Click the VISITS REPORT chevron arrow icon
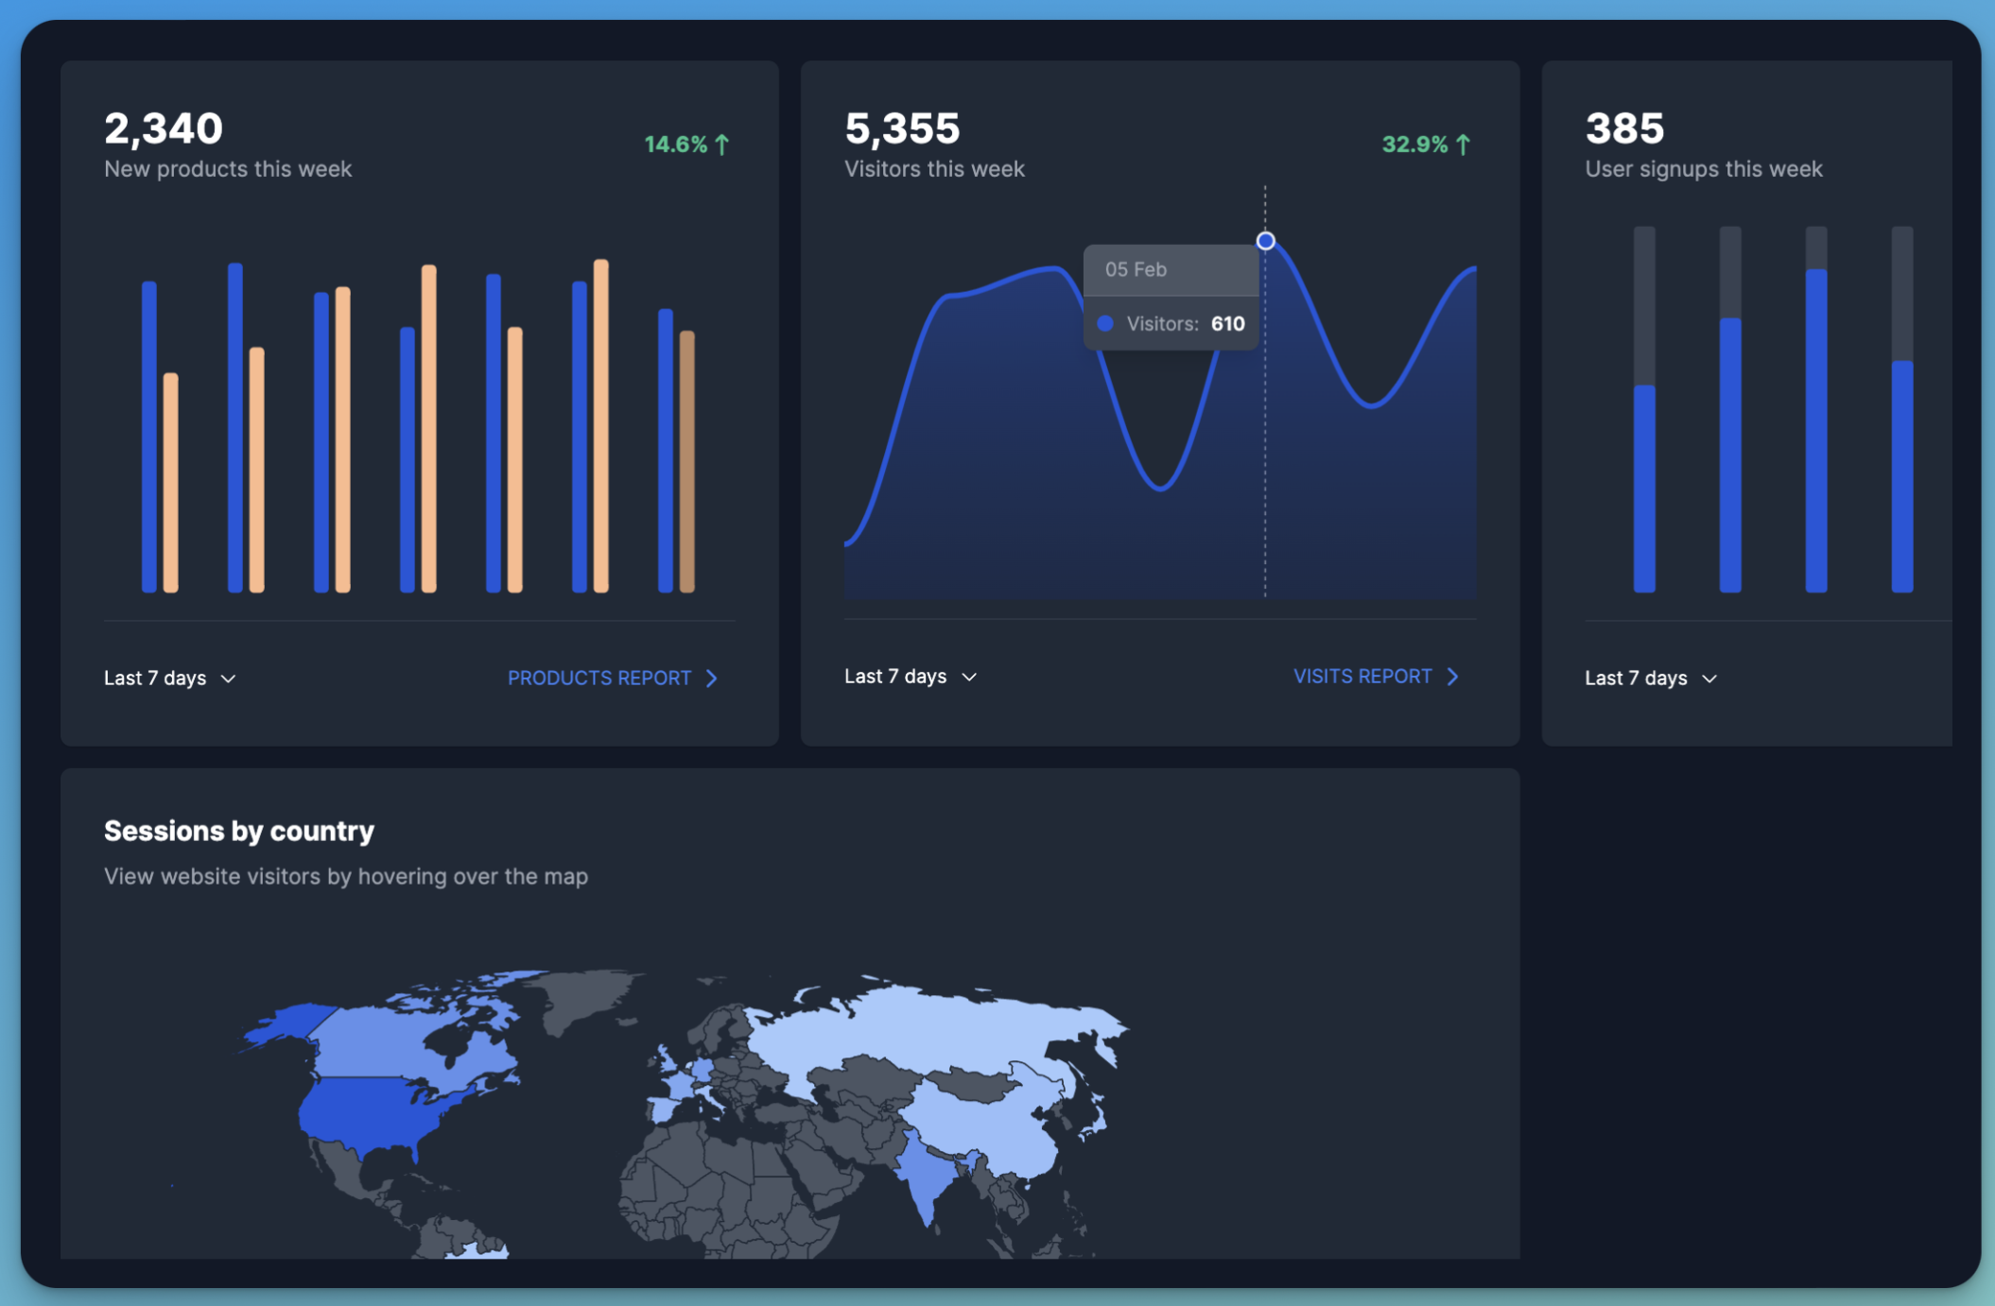 click(1453, 676)
